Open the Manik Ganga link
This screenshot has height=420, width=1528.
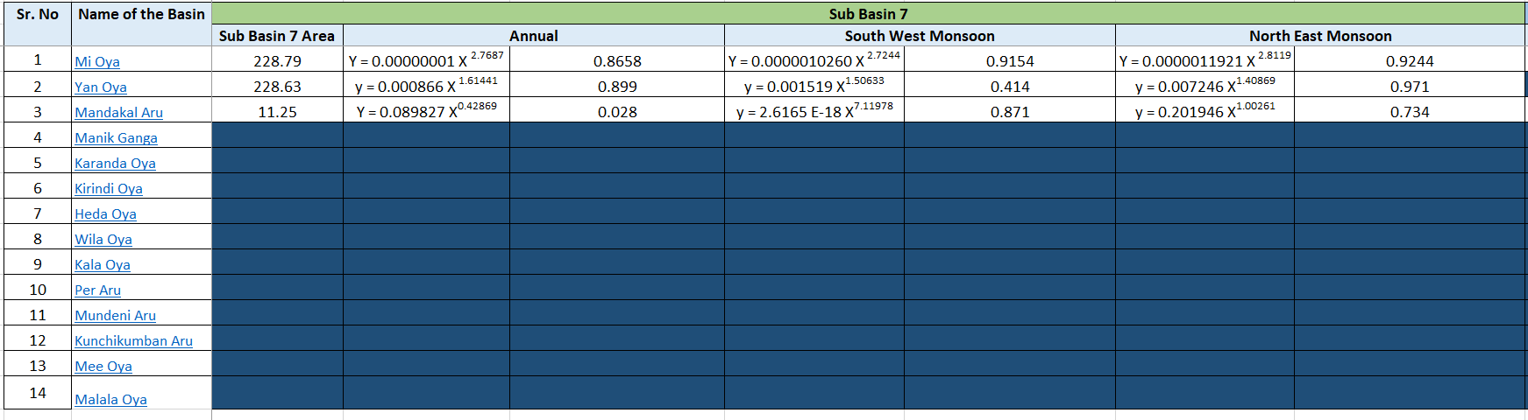[117, 138]
